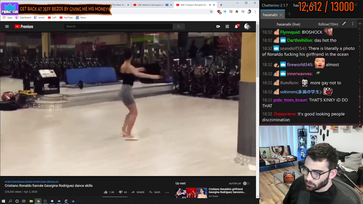Bookmark this page with the star icon

[x=211, y=11]
